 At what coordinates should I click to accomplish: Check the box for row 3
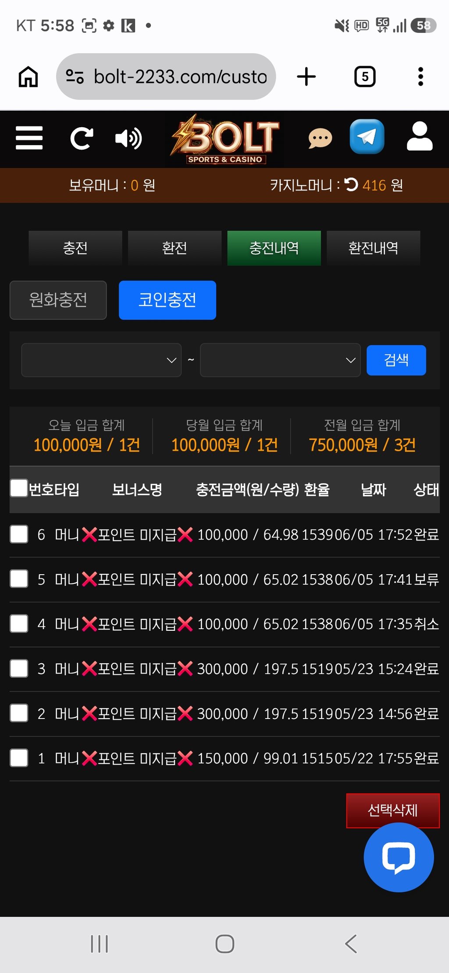19,669
